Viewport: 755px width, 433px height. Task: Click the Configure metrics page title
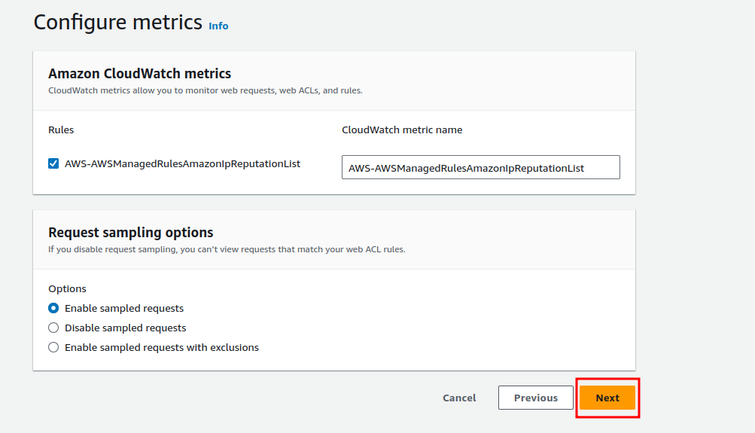pyautogui.click(x=118, y=23)
